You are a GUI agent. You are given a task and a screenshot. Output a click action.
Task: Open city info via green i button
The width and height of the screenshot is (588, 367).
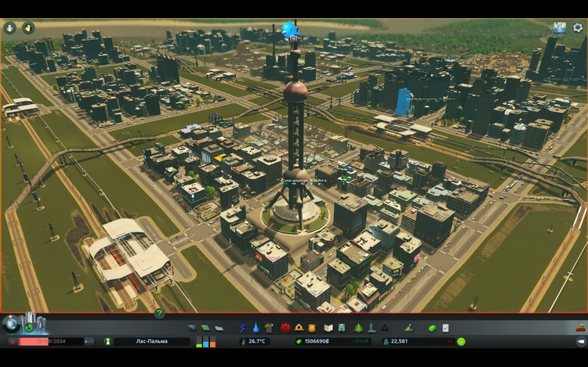[x=107, y=341]
